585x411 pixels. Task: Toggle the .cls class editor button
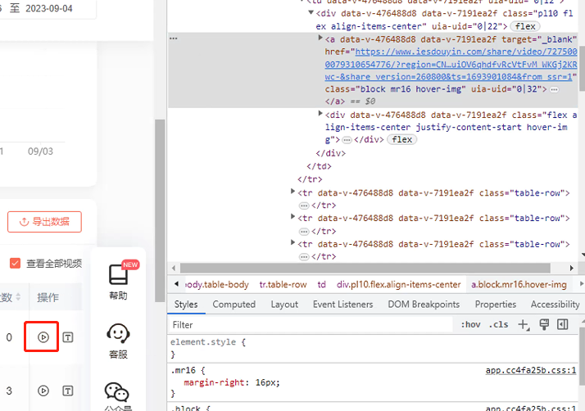(x=497, y=325)
